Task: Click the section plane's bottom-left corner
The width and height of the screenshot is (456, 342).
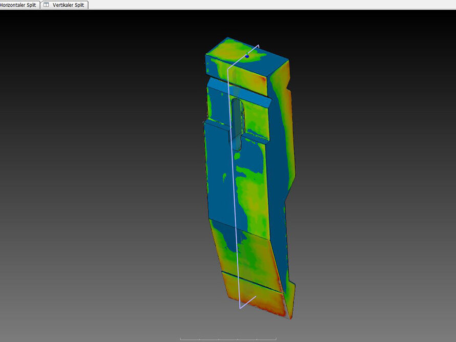Action: point(240,308)
